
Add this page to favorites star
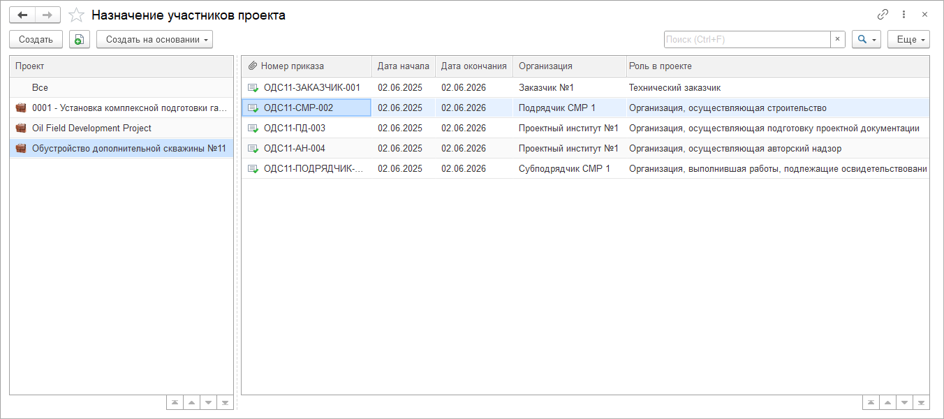point(77,15)
